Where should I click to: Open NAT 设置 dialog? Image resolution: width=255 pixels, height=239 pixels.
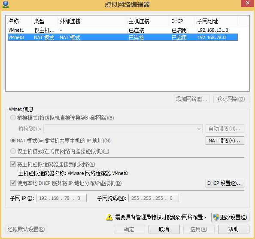(x=225, y=141)
